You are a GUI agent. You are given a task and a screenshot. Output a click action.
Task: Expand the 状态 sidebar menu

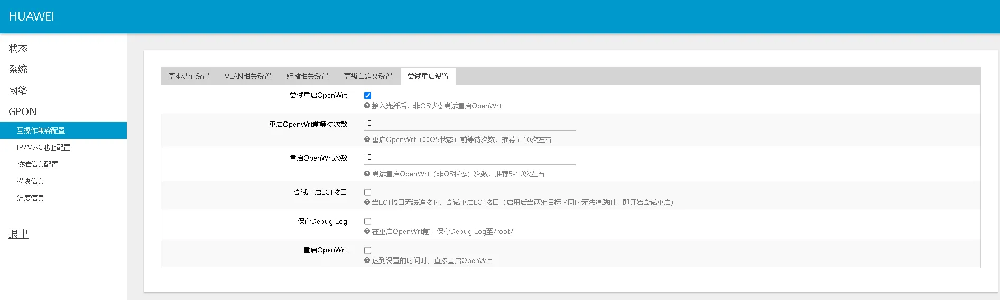[x=18, y=49]
